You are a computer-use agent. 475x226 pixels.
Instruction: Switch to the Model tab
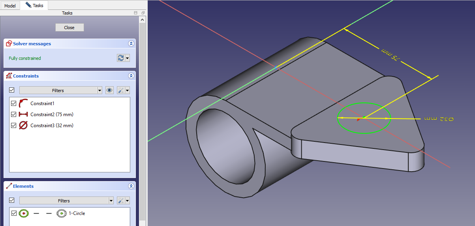click(x=10, y=6)
